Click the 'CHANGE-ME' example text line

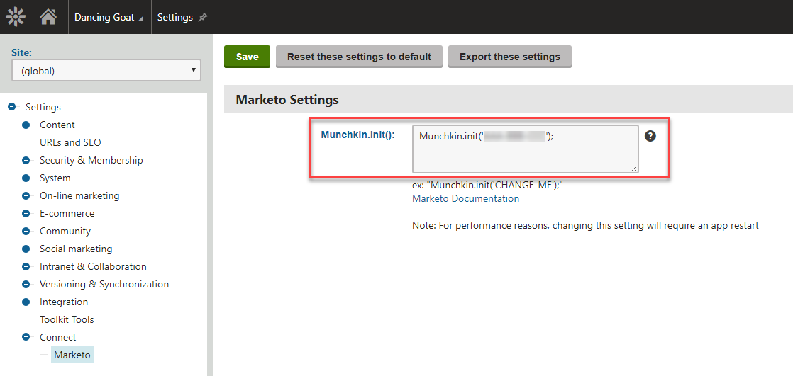point(488,185)
